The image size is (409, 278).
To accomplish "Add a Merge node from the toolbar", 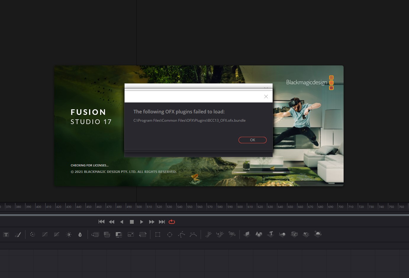I will point(95,234).
